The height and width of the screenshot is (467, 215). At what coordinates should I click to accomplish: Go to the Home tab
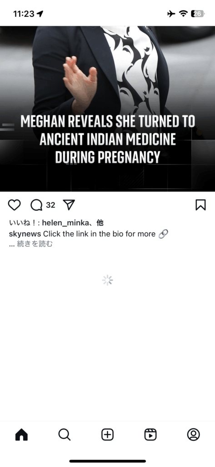(21, 435)
